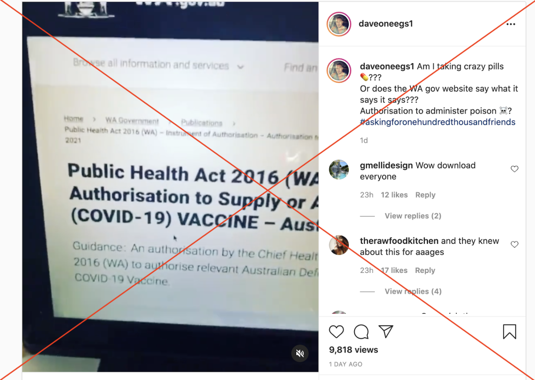535x380 pixels.
Task: Like the post with the heart icon
Action: click(336, 332)
